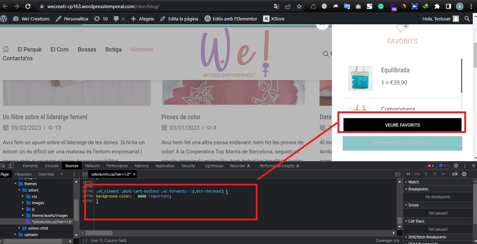Pretty print with the curly braces icon
Image resolution: width=477 pixels, height=244 pixels.
pos(85,241)
